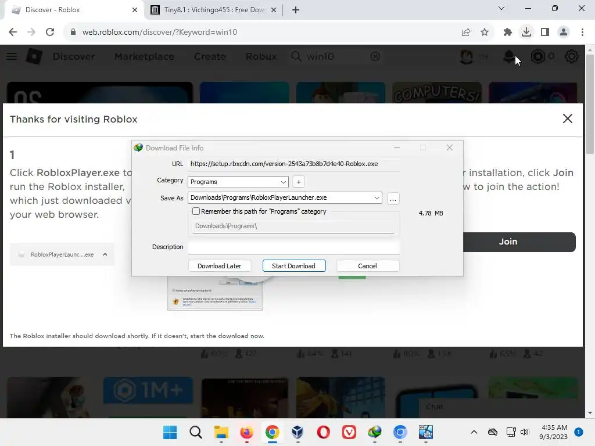Open the tab search chevron
The height and width of the screenshot is (446, 595).
pos(501,8)
